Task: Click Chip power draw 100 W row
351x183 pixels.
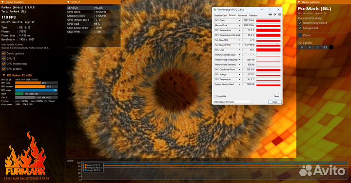Action: point(93,28)
